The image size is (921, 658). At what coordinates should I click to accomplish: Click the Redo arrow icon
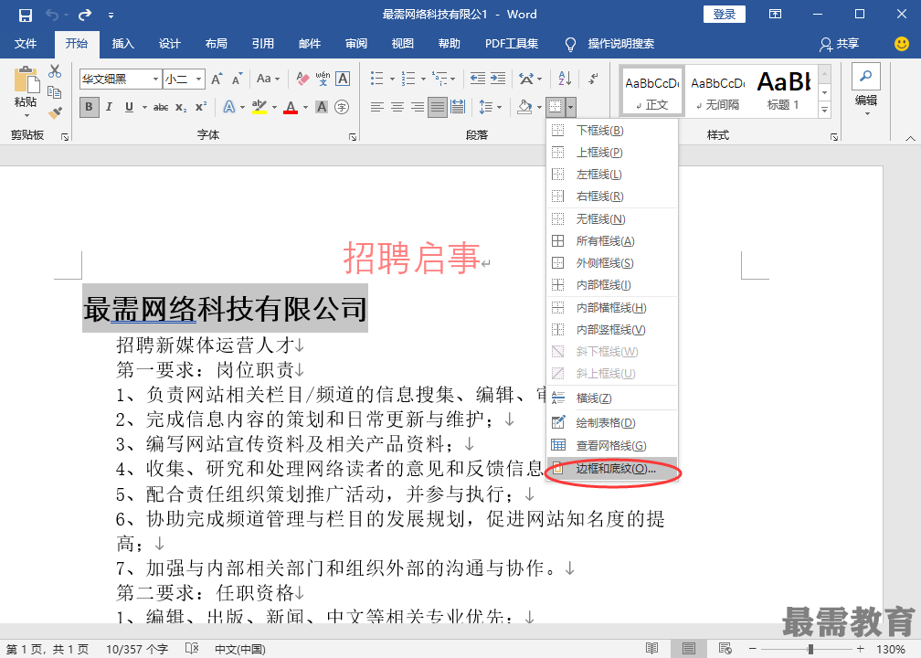[x=85, y=16]
